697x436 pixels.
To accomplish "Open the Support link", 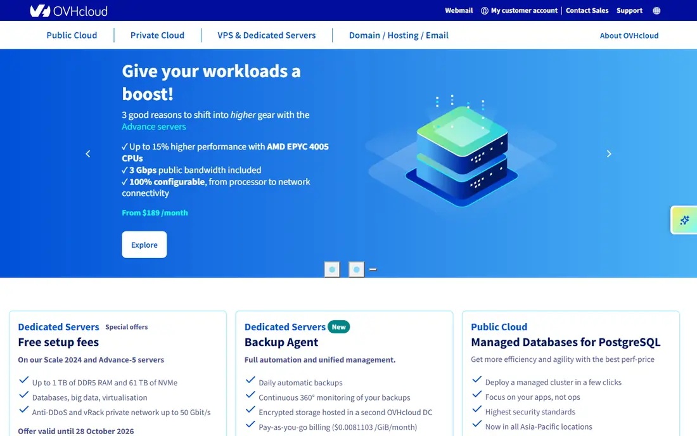I will click(x=629, y=11).
